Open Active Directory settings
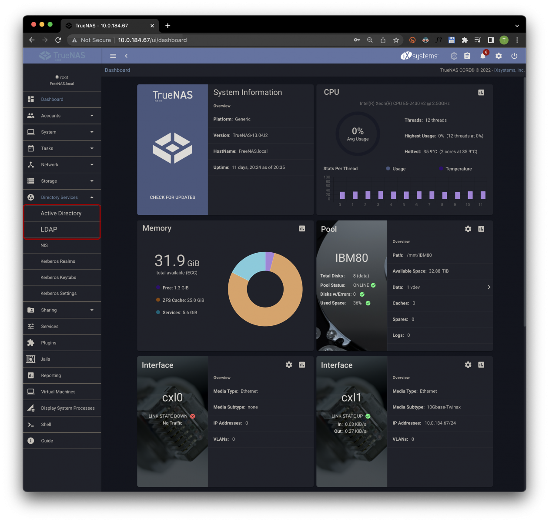This screenshot has width=549, height=522. (62, 214)
